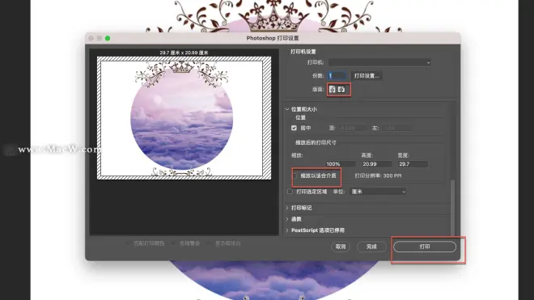Toggle 色域警告 checkbox

(174, 243)
